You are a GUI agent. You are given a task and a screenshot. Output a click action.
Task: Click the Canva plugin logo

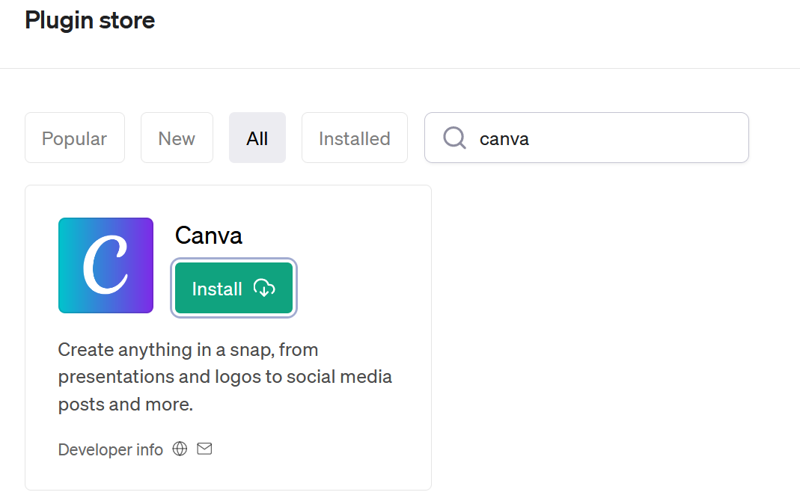tap(106, 265)
